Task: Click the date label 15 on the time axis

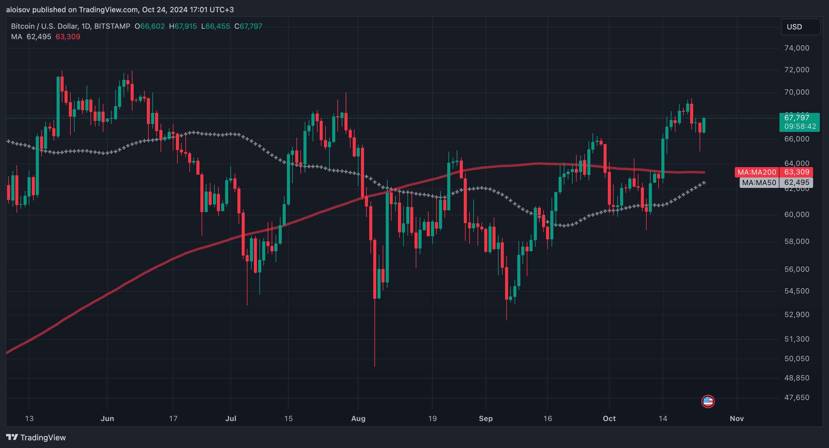Action: pos(288,418)
